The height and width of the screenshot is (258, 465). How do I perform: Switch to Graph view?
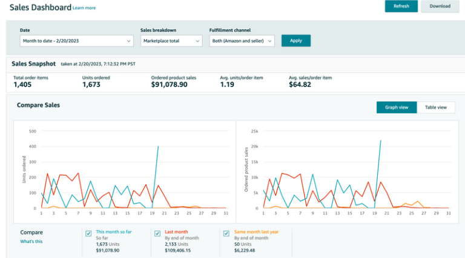(397, 107)
